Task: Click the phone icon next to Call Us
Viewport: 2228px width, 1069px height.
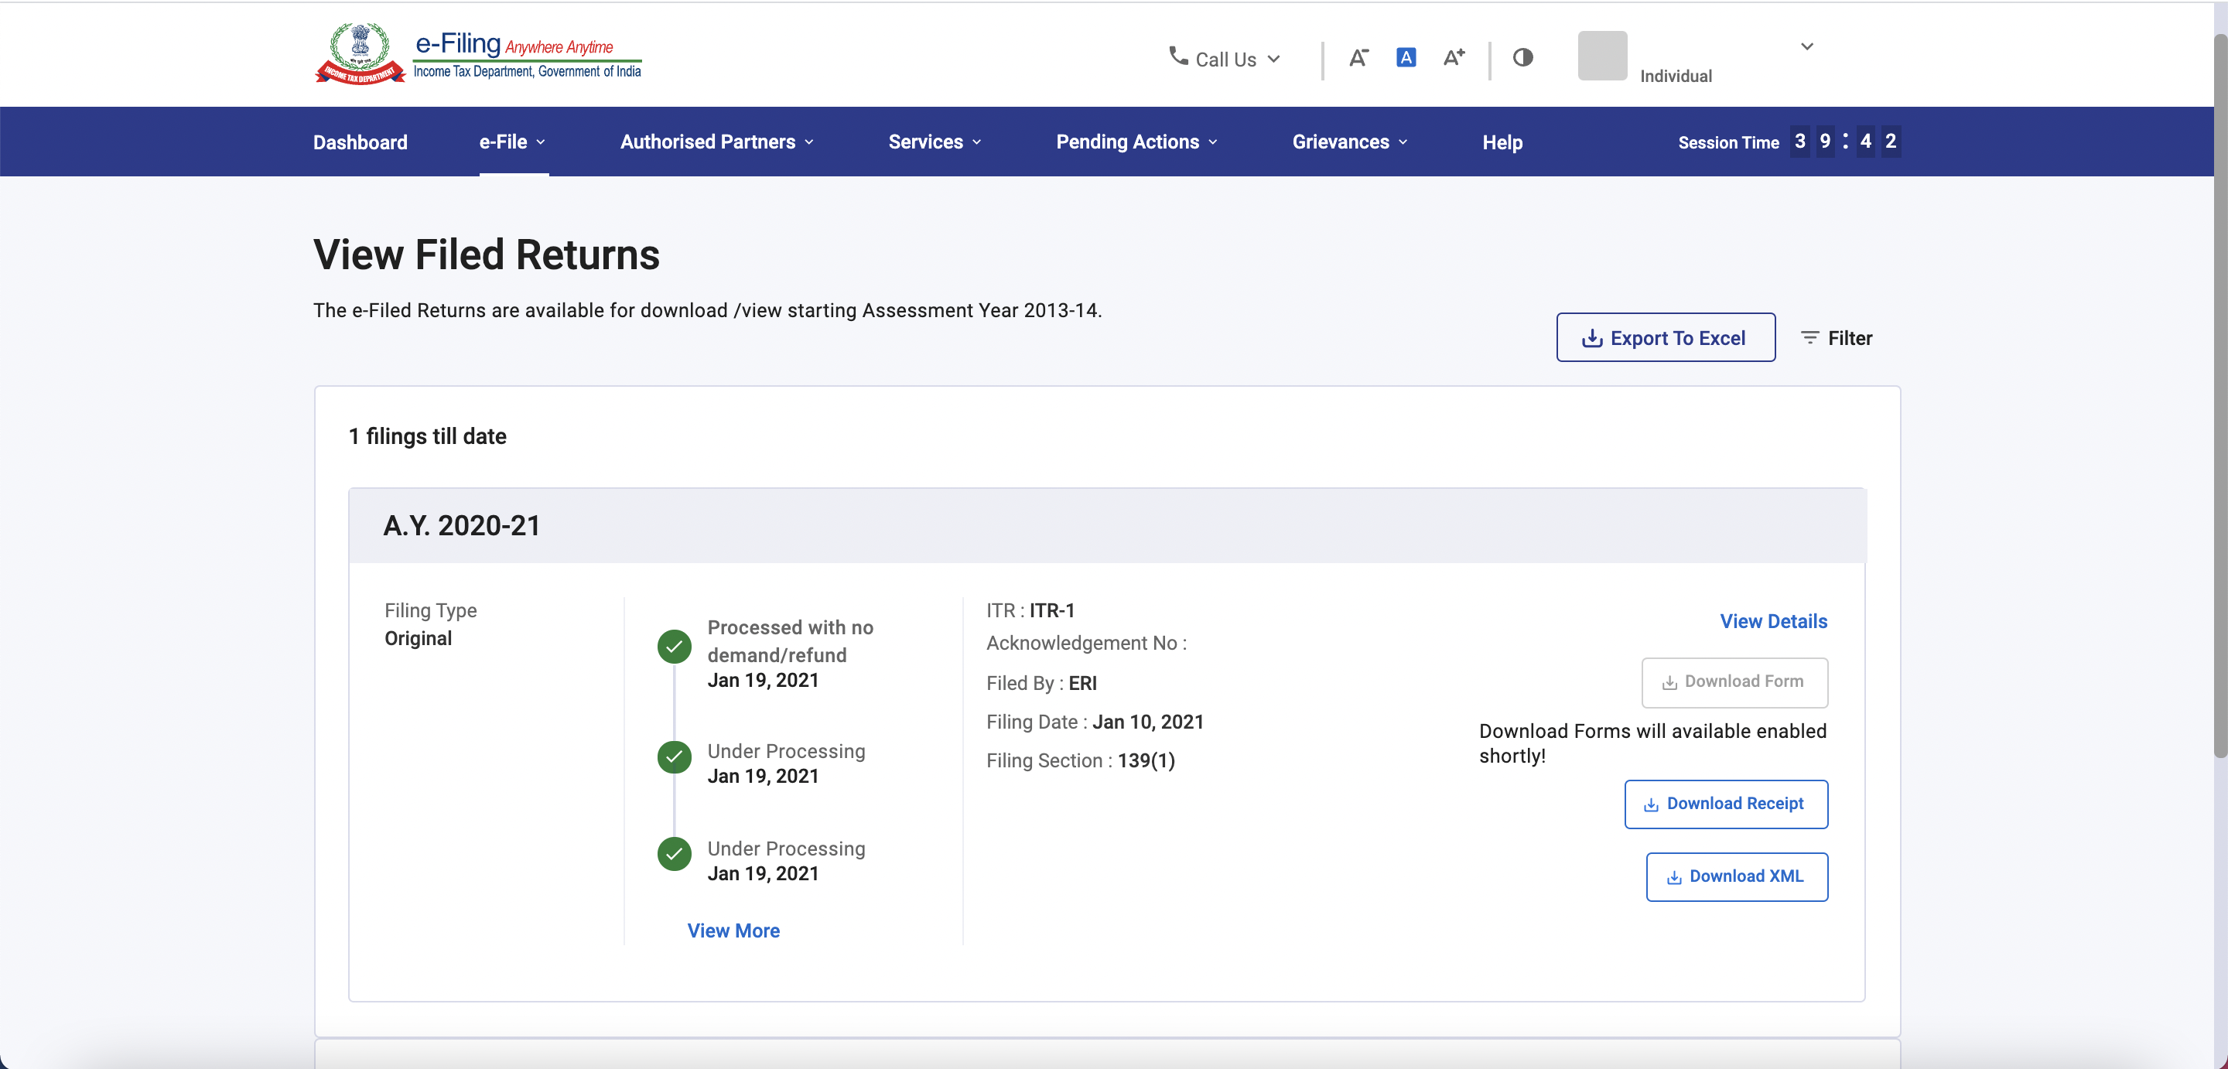Action: coord(1177,58)
